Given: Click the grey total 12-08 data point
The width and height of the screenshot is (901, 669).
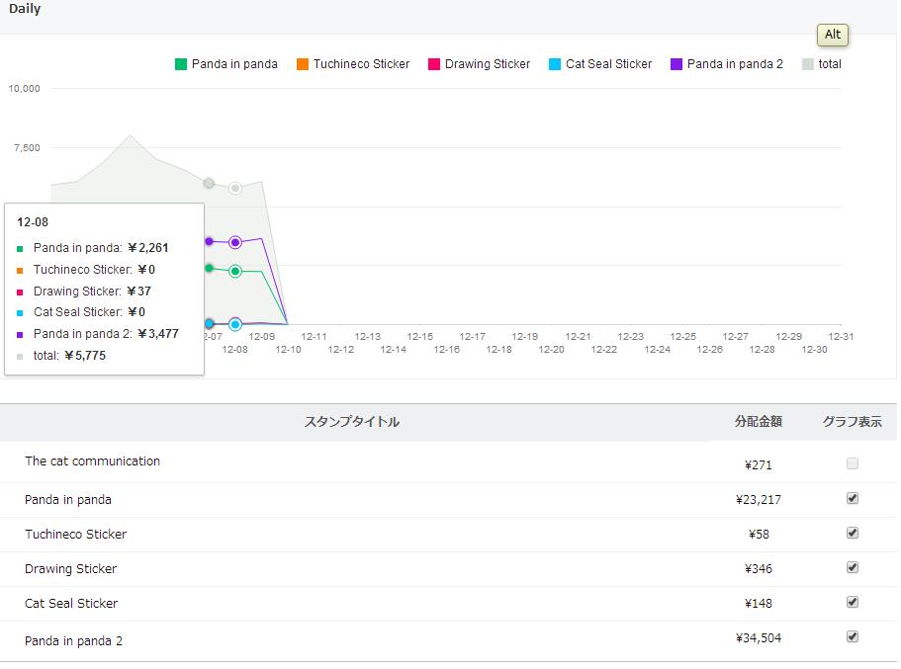Looking at the screenshot, I should [x=235, y=188].
